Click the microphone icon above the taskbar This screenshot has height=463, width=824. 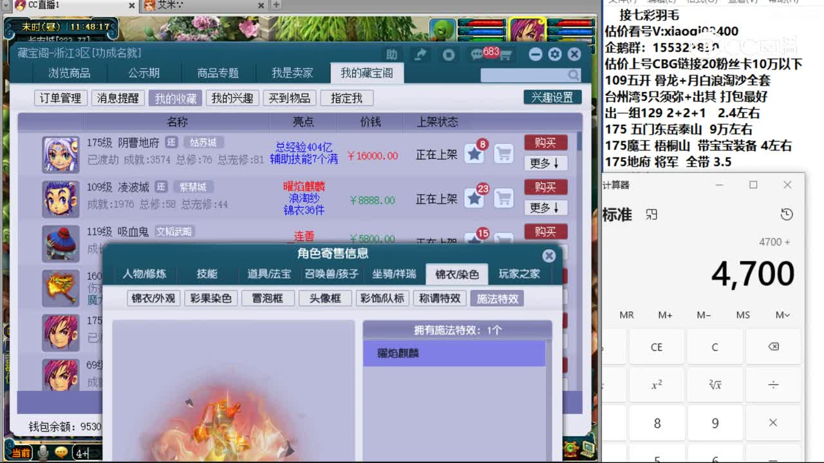[x=41, y=451]
